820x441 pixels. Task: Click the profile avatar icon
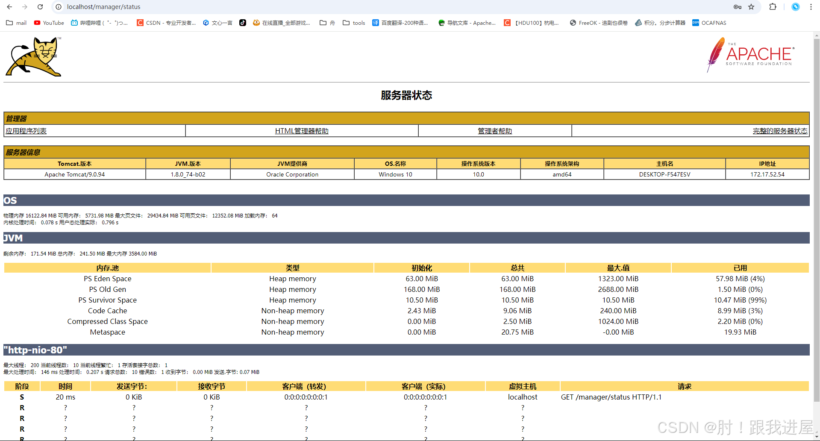coord(795,7)
